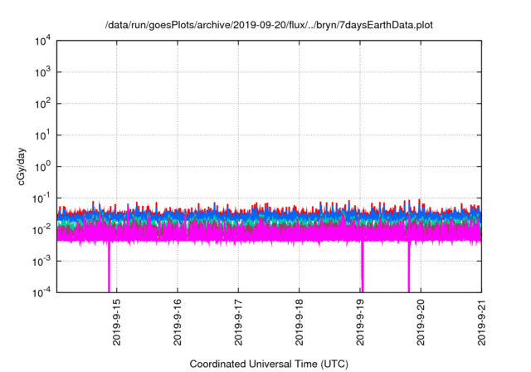Click the plot title file path text
Viewport: 531px width, 372px height.
[x=269, y=25]
